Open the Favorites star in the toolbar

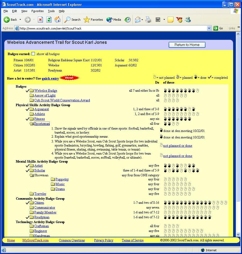[x=93, y=20]
